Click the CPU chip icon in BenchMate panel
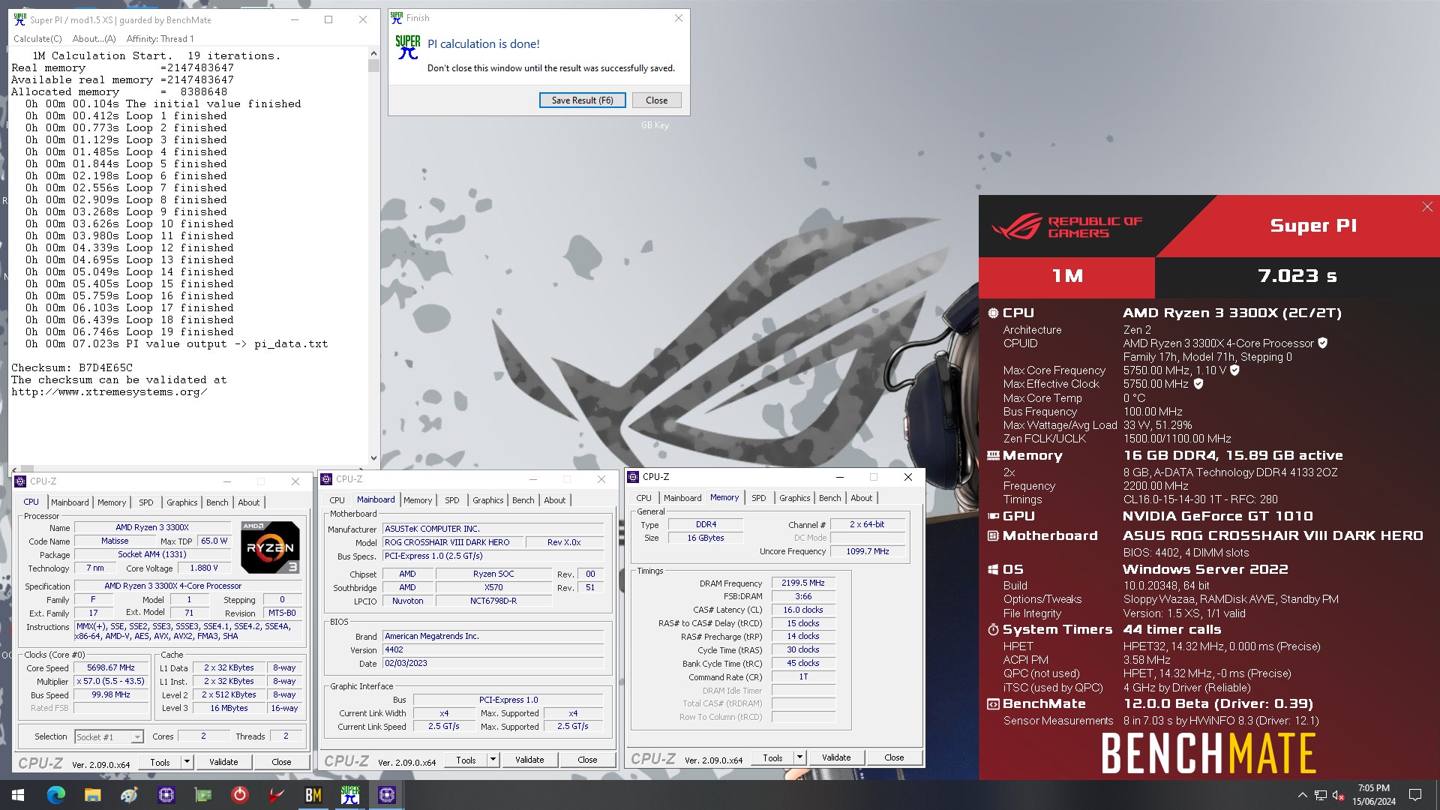The image size is (1440, 810). point(993,313)
